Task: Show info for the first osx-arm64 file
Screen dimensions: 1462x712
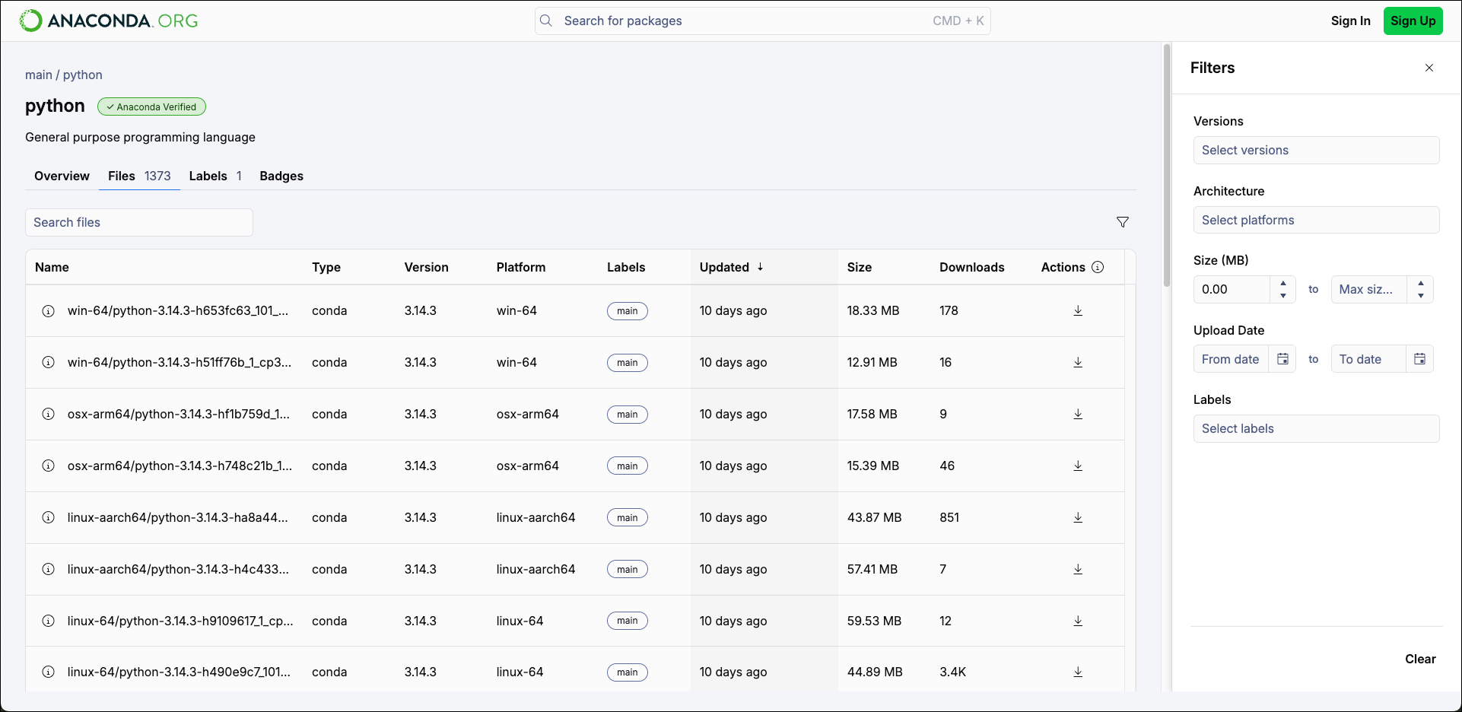Action: (x=48, y=414)
